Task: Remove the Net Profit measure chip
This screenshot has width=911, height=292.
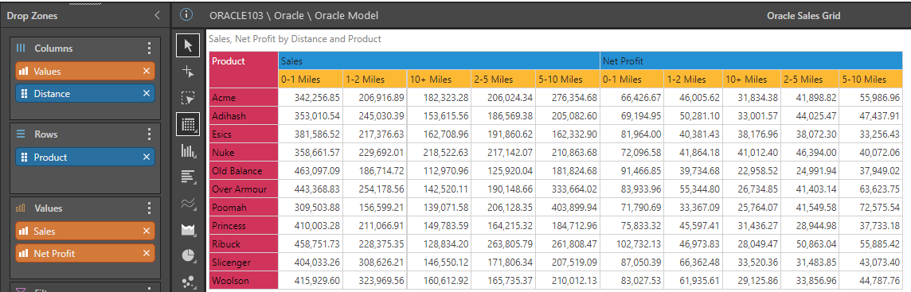Action: 147,253
